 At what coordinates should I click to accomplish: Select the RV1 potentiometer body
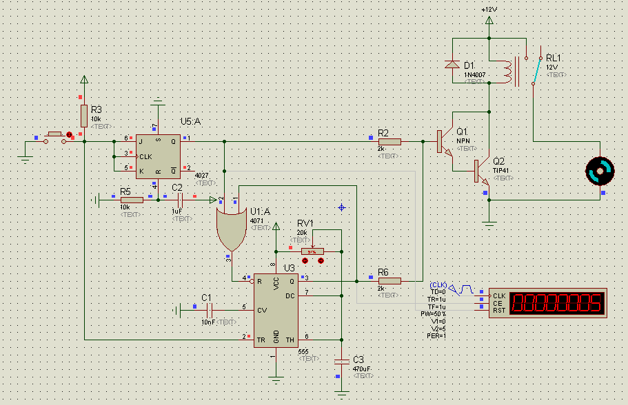[312, 251]
